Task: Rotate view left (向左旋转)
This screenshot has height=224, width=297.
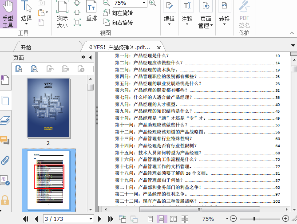Action: pyautogui.click(x=118, y=13)
